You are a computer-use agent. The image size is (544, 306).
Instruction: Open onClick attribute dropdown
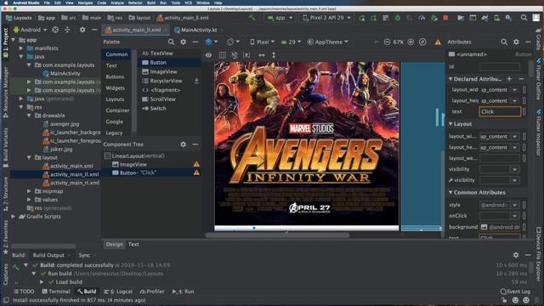pos(515,216)
